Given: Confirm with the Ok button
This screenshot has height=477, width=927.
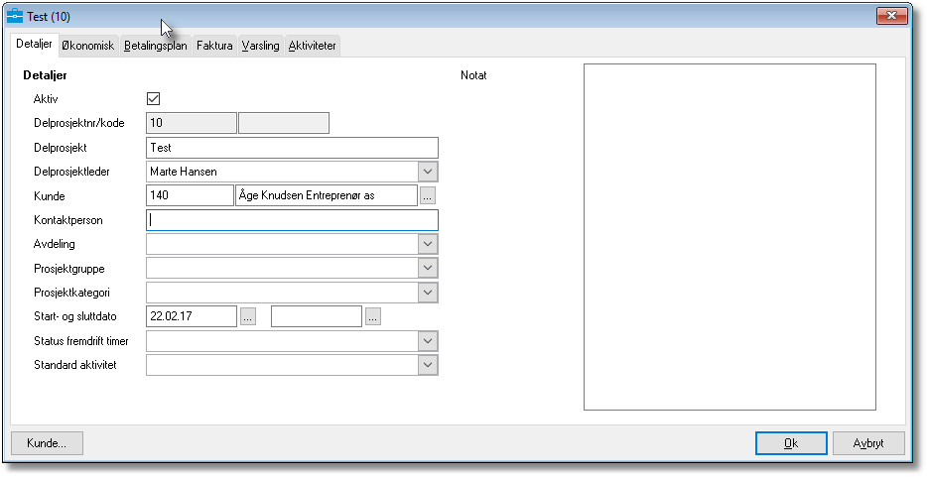Looking at the screenshot, I should tap(791, 443).
